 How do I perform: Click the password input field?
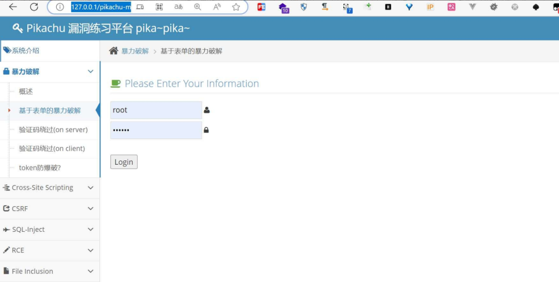tap(156, 130)
